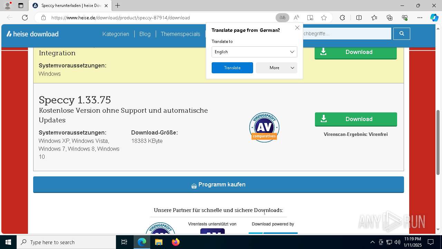
Task: Click the translate icon in address bar
Action: pyautogui.click(x=282, y=18)
